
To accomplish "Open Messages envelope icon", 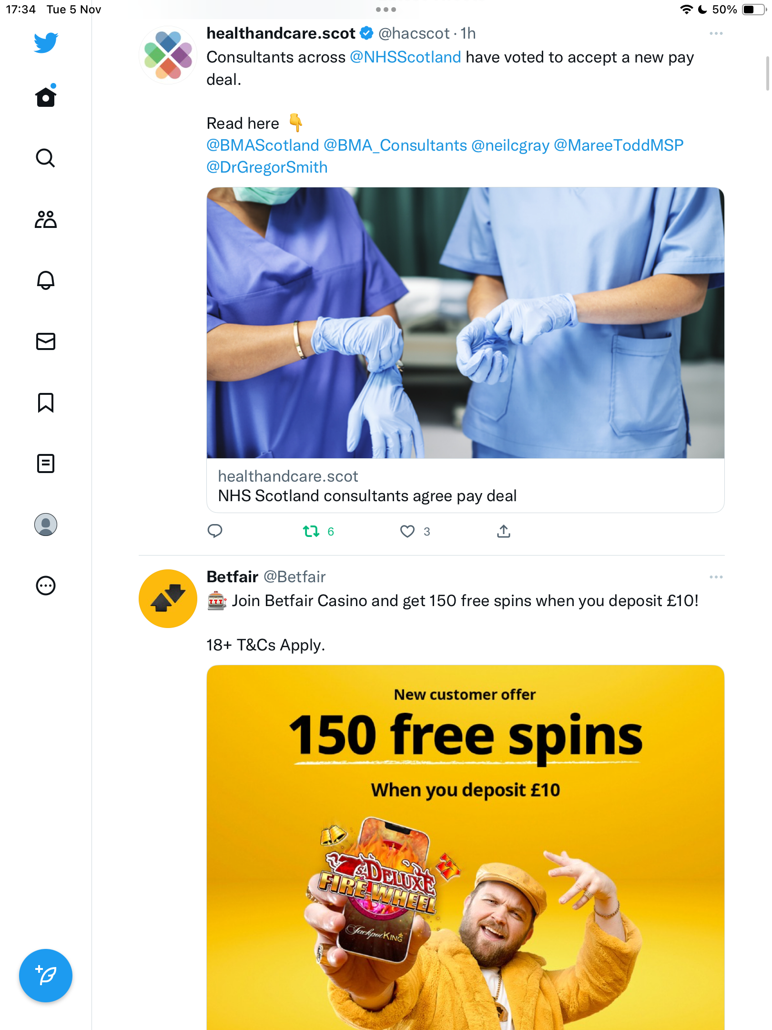I will tap(46, 341).
